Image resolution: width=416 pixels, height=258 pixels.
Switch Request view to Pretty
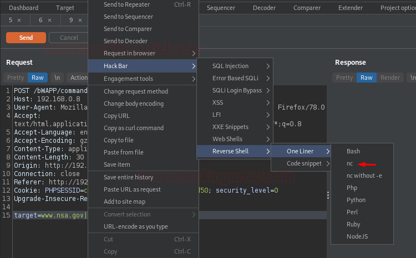point(16,78)
